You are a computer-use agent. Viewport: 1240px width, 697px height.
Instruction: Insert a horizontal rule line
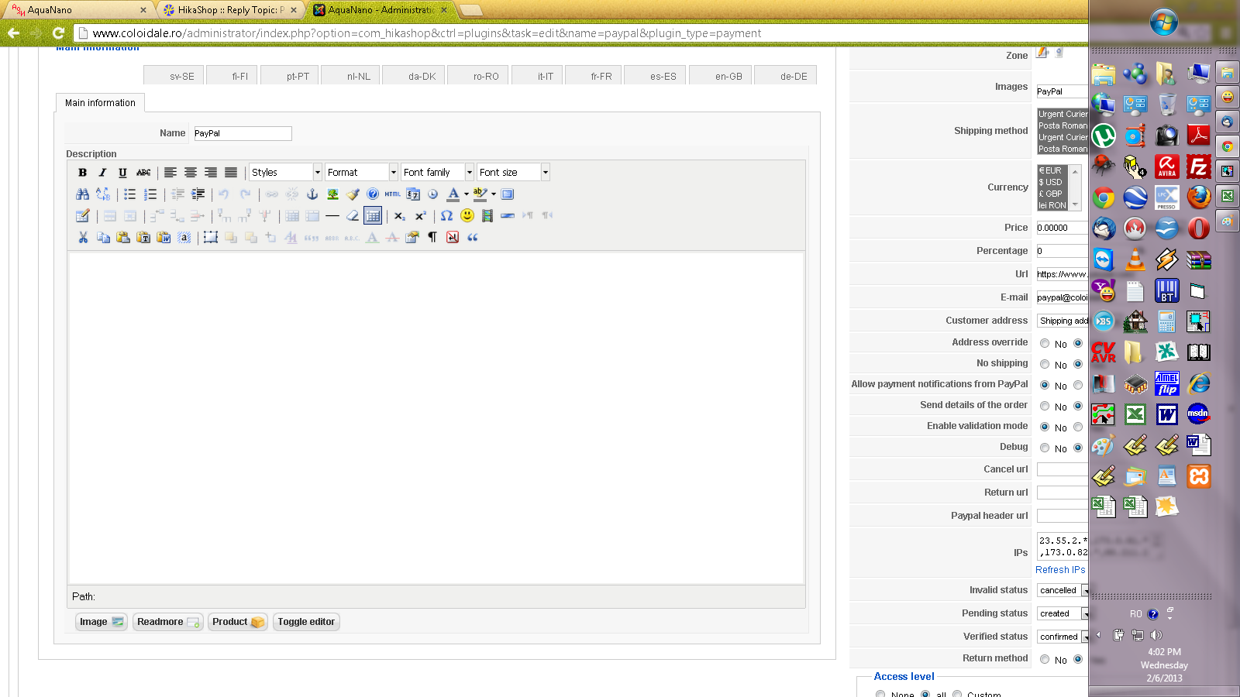tap(332, 216)
